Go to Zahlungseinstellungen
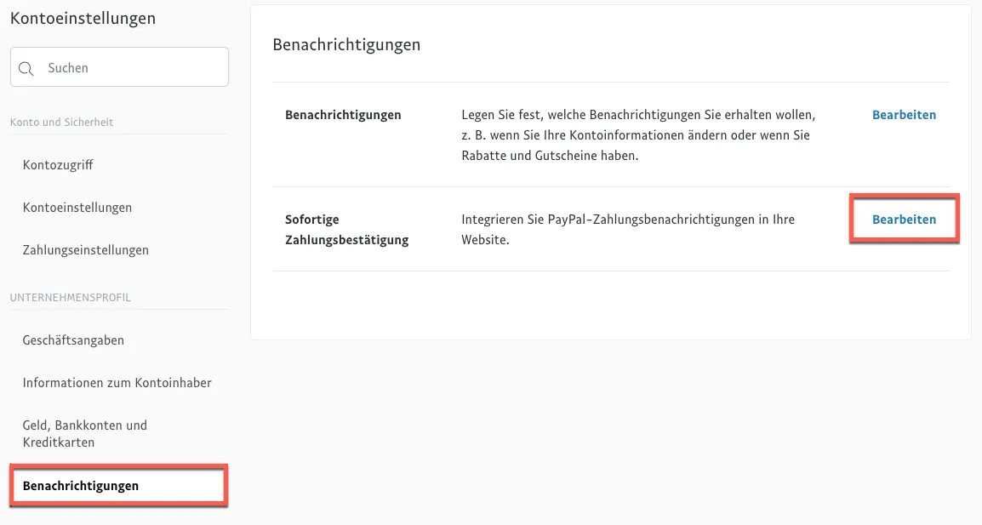This screenshot has height=525, width=982. coord(86,250)
